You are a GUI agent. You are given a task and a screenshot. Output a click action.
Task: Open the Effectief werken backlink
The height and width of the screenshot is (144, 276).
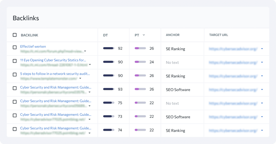[33, 46]
